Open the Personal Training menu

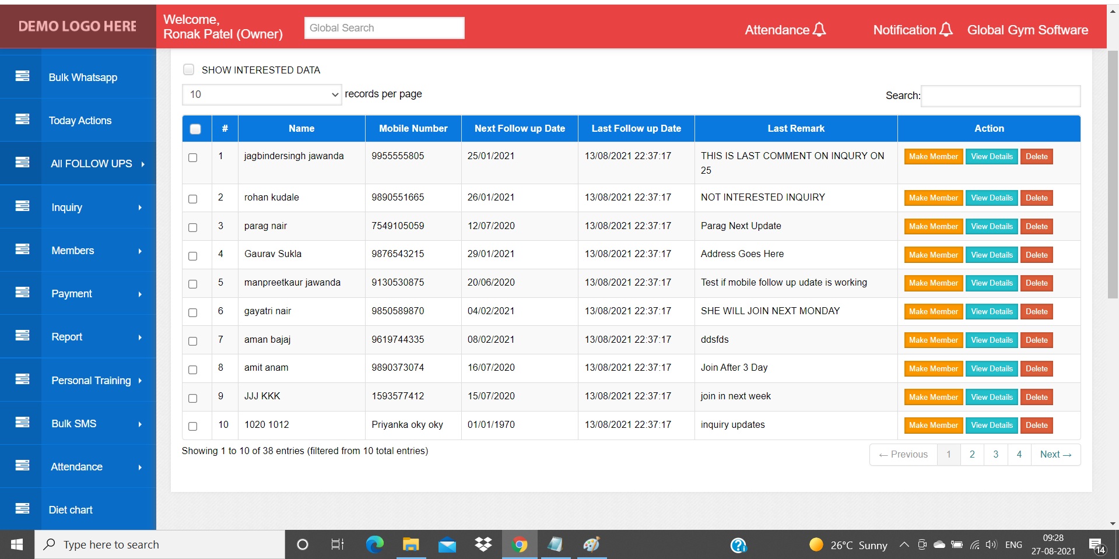click(90, 380)
